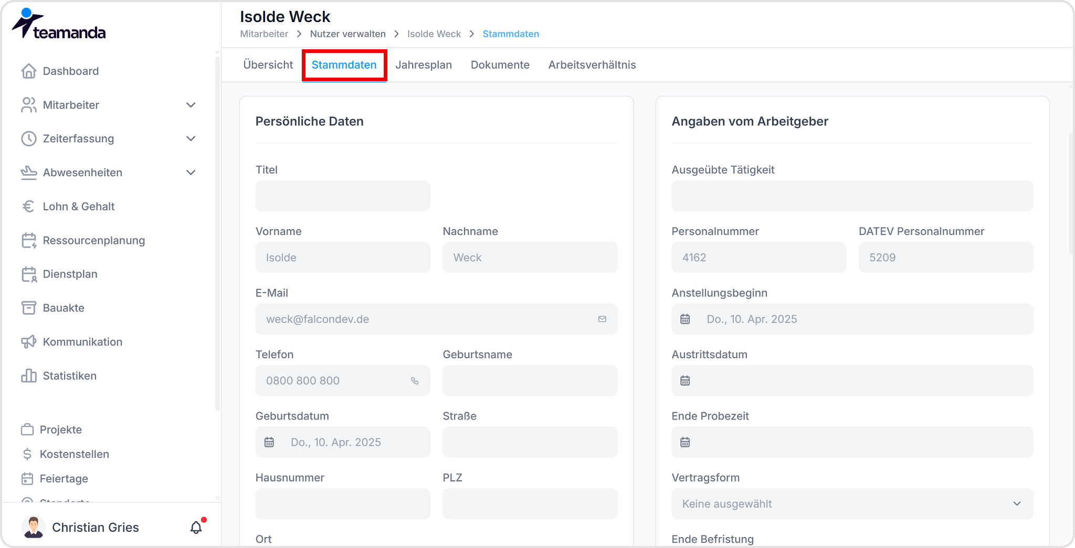Click the Feiertage calendar icon

pyautogui.click(x=27, y=478)
